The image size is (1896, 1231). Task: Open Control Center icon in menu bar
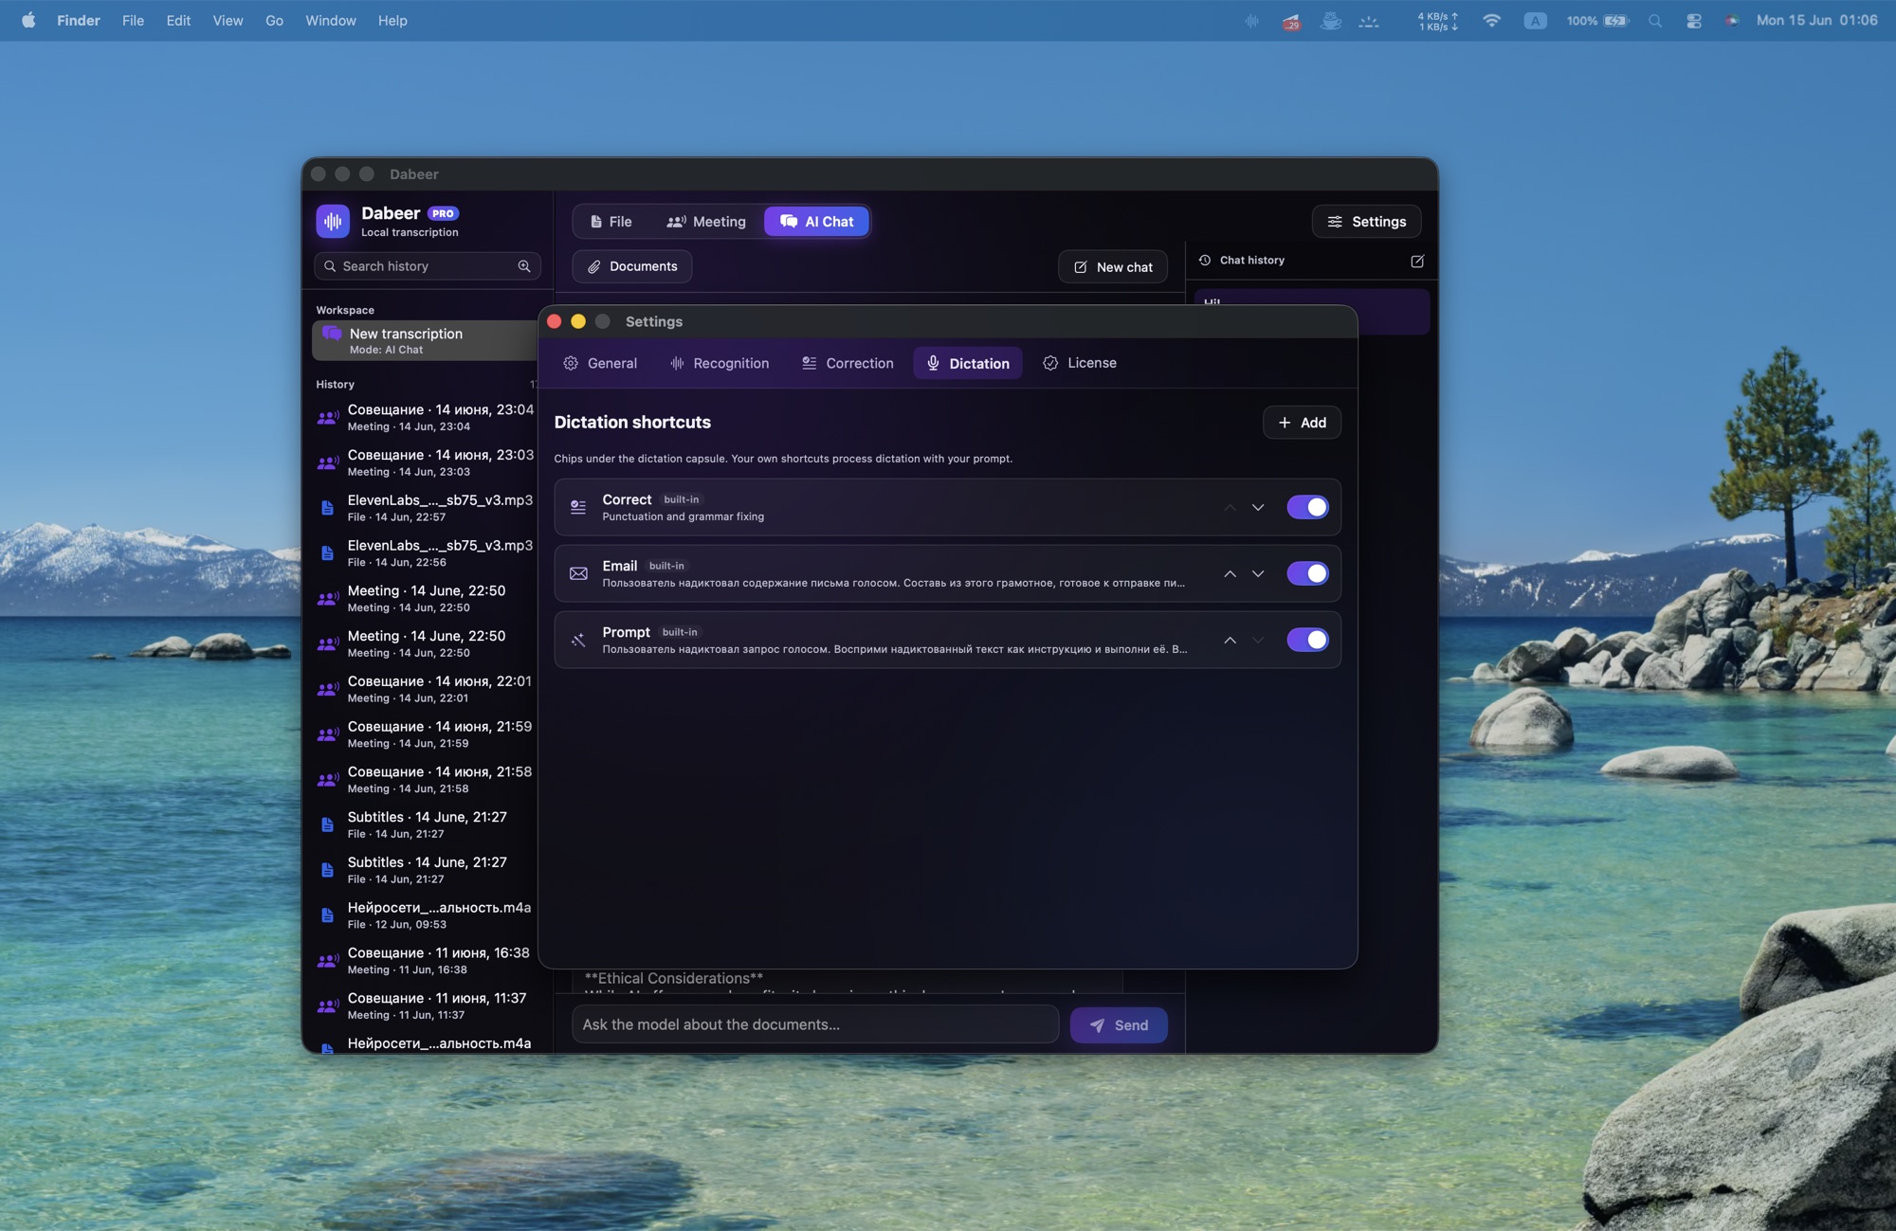pos(1693,20)
